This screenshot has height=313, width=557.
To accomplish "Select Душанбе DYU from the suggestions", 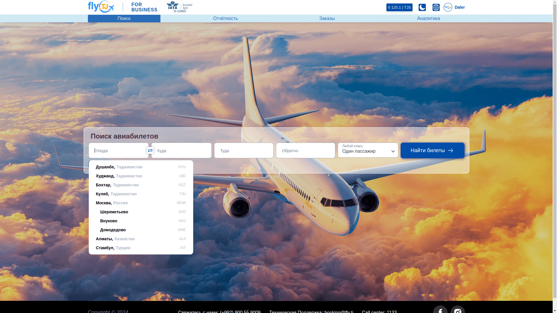I will tap(141, 167).
